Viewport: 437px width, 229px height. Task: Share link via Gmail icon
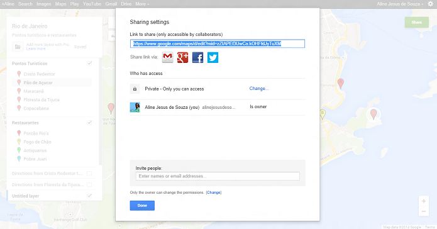coord(167,57)
